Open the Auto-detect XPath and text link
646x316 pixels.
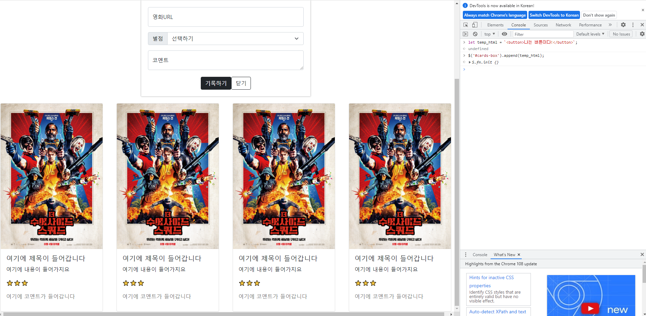pyautogui.click(x=497, y=312)
